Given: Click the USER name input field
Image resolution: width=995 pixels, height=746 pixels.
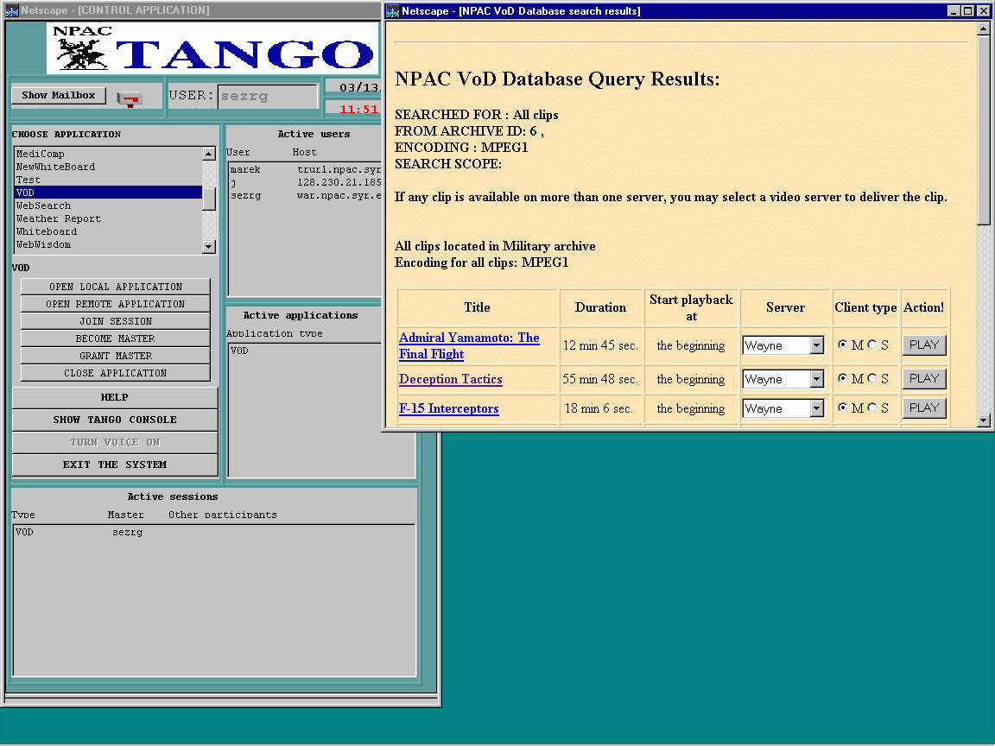Looking at the screenshot, I should pyautogui.click(x=267, y=97).
